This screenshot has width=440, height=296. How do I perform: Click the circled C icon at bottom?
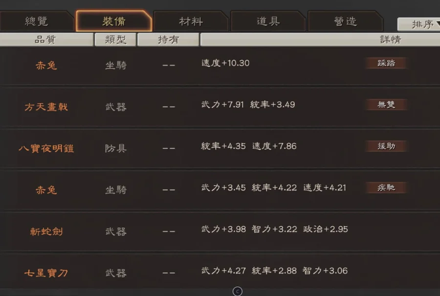click(238, 291)
